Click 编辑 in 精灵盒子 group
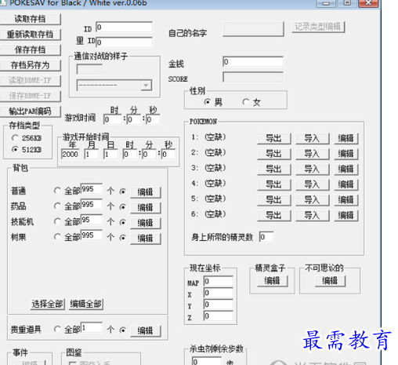The image size is (398, 365). tap(273, 281)
